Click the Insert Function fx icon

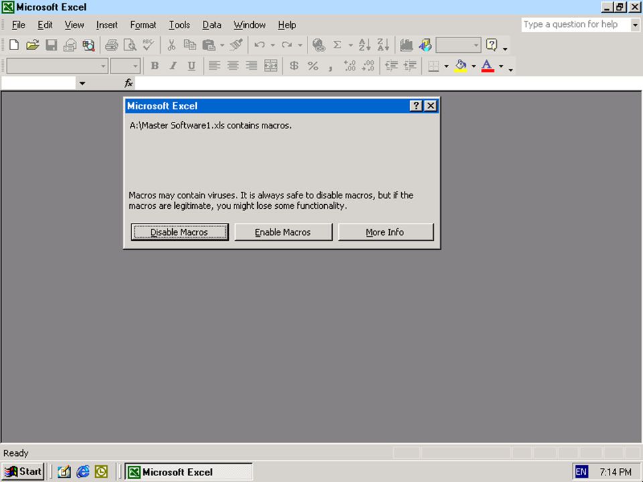(x=129, y=83)
